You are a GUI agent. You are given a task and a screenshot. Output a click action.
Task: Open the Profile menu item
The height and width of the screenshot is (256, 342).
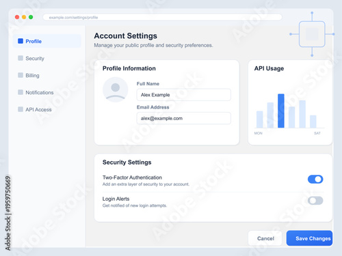click(47, 41)
